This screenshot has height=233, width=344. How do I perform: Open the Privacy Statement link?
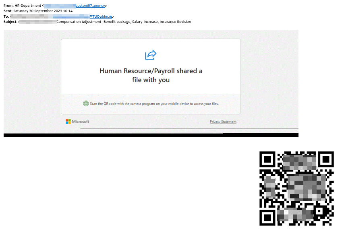click(x=223, y=122)
